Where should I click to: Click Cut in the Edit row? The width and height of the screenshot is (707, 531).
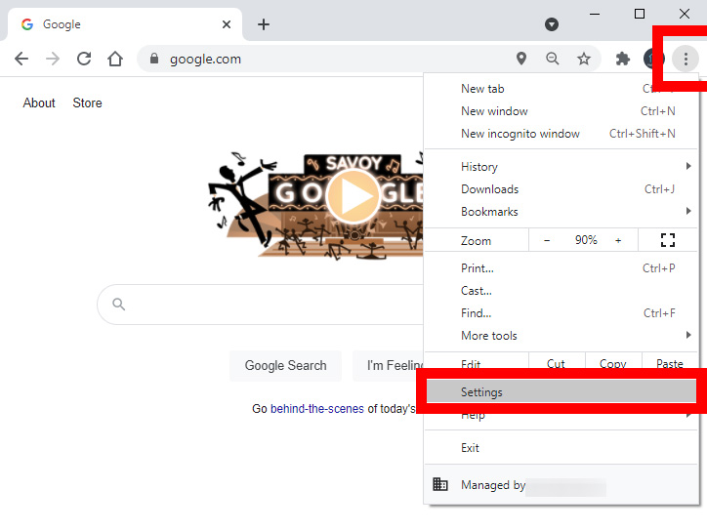click(557, 362)
